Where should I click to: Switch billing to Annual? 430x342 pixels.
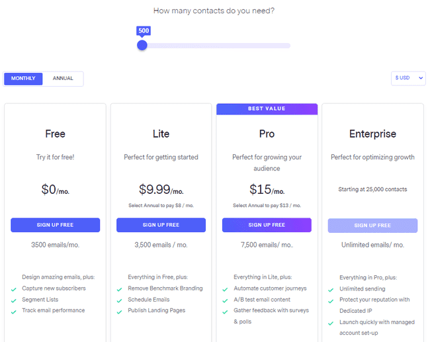click(x=63, y=79)
